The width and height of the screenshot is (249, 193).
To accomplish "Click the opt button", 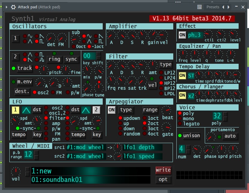I will pyautogui.click(x=163, y=179).
